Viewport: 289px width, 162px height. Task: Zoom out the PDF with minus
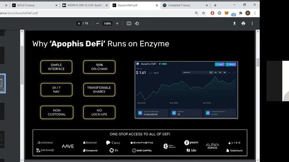pos(98,23)
